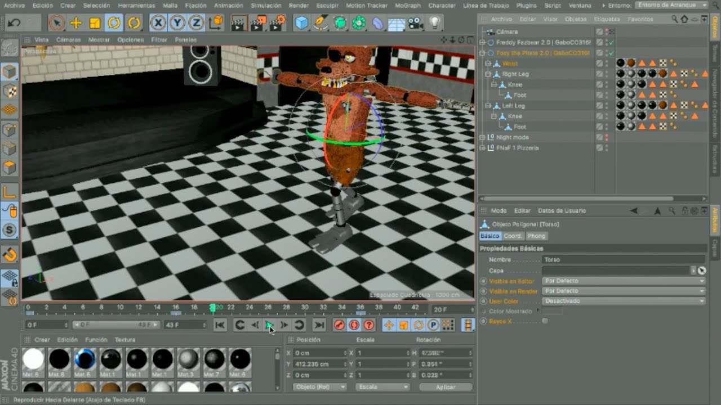Toggle the X axis lock
The height and width of the screenshot is (405, 721).
[158, 23]
